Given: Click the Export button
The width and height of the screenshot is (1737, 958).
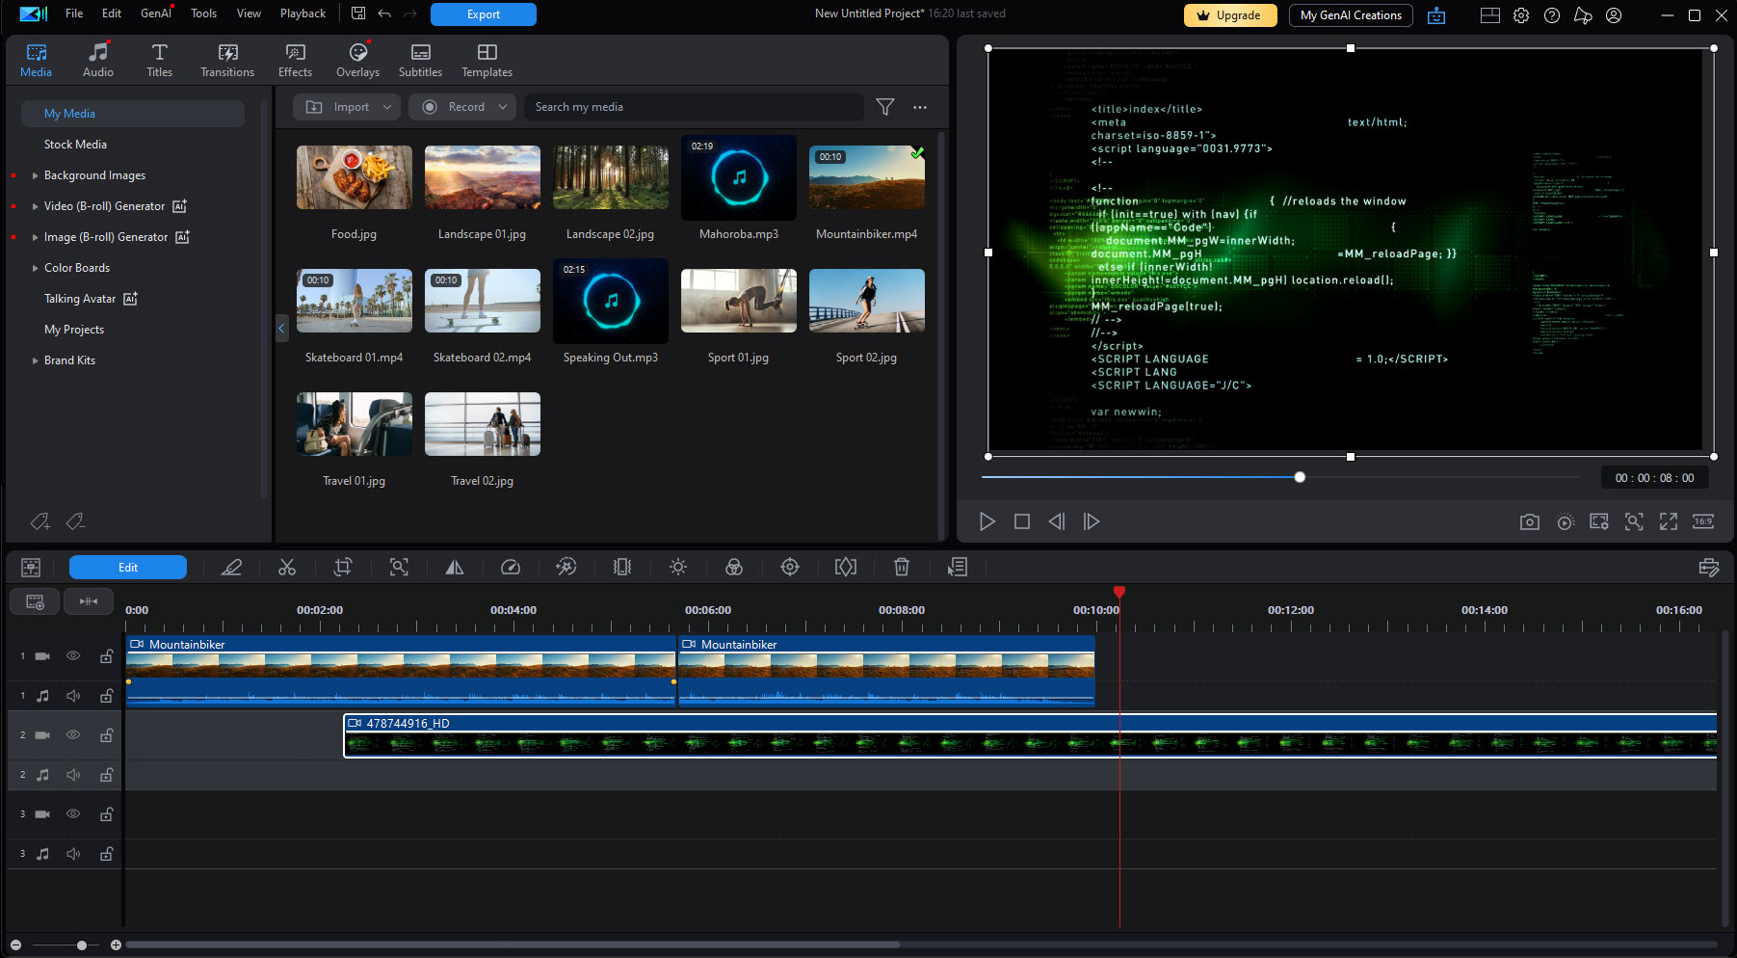Looking at the screenshot, I should (x=484, y=14).
